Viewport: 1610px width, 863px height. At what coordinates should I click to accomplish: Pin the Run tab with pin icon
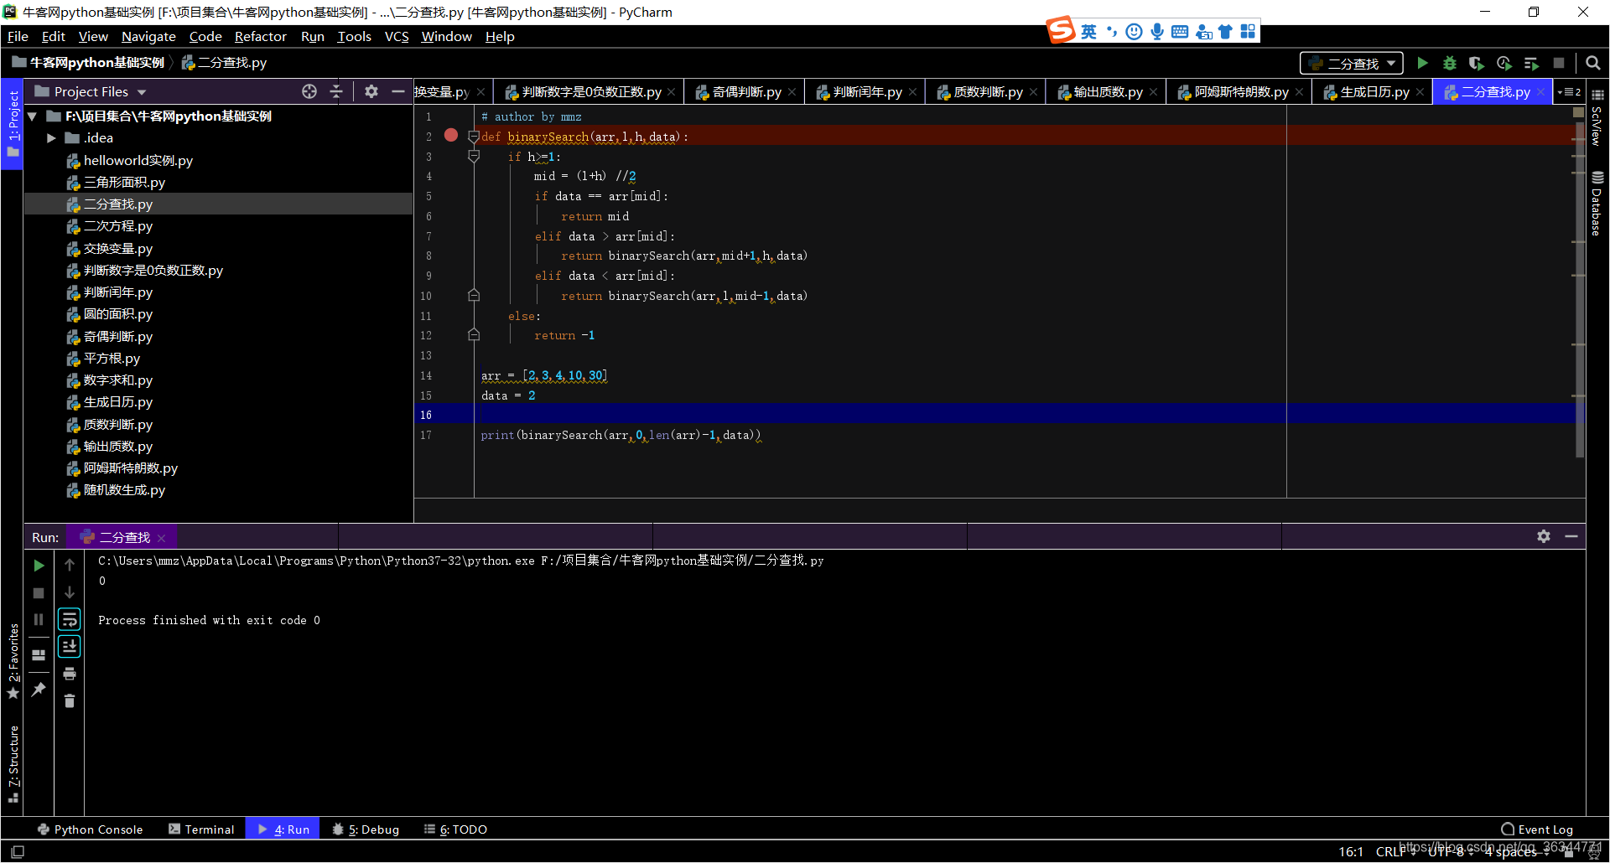pyautogui.click(x=39, y=689)
